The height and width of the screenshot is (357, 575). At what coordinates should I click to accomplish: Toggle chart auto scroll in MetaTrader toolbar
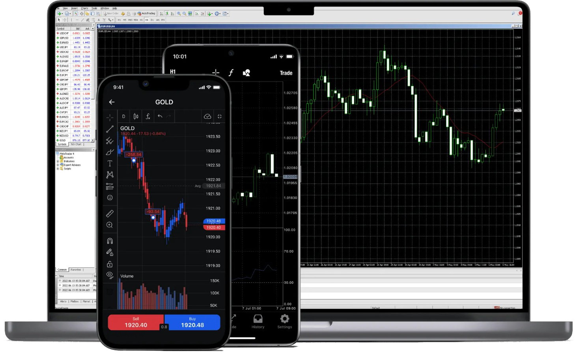[197, 13]
